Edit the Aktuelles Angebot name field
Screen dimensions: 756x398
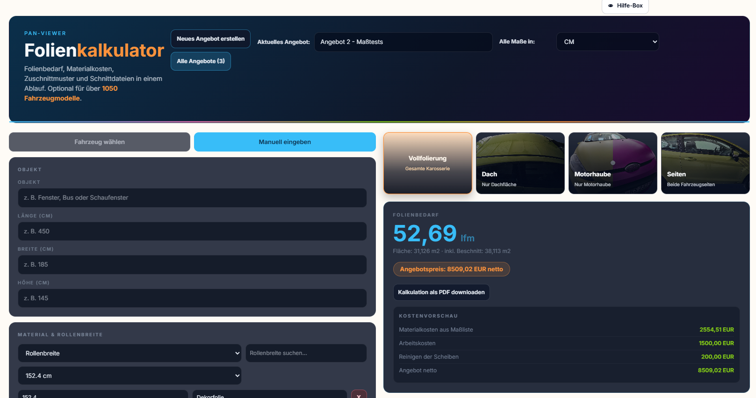point(403,42)
